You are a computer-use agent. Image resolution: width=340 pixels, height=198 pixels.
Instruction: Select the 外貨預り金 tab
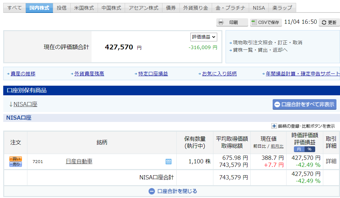[196, 8]
